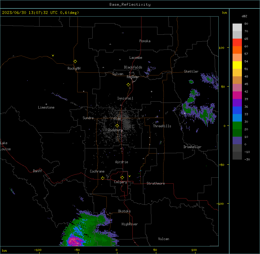Click the Strathmore label

(x=156, y=183)
